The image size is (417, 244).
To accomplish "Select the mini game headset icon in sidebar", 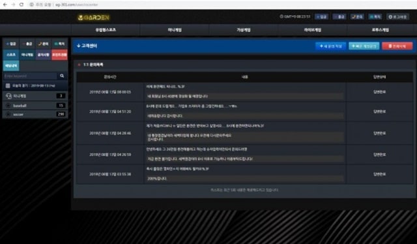I will (8, 96).
